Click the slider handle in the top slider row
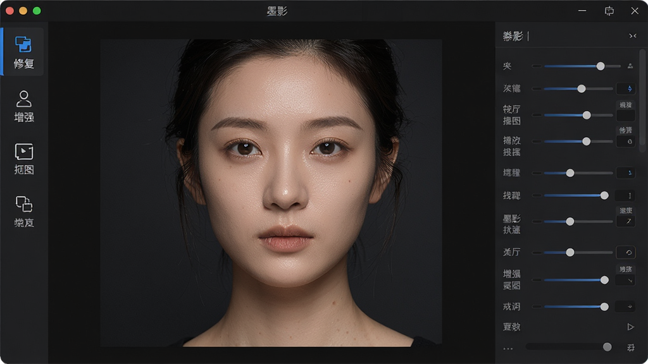Viewport: 648px width, 364px height. tap(601, 66)
